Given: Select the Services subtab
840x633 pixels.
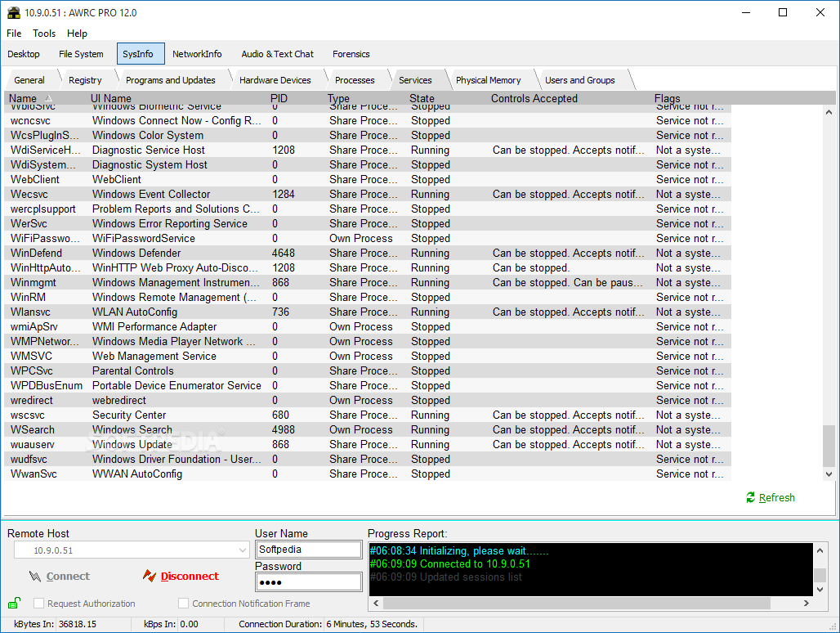Looking at the screenshot, I should click(x=415, y=80).
